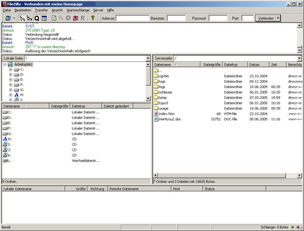Sort remote list by Datum column
This screenshot has width=304, height=231.
[x=258, y=64]
